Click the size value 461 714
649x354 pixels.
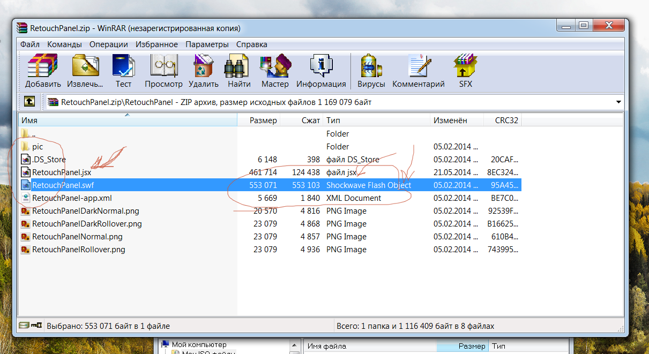coord(263,172)
